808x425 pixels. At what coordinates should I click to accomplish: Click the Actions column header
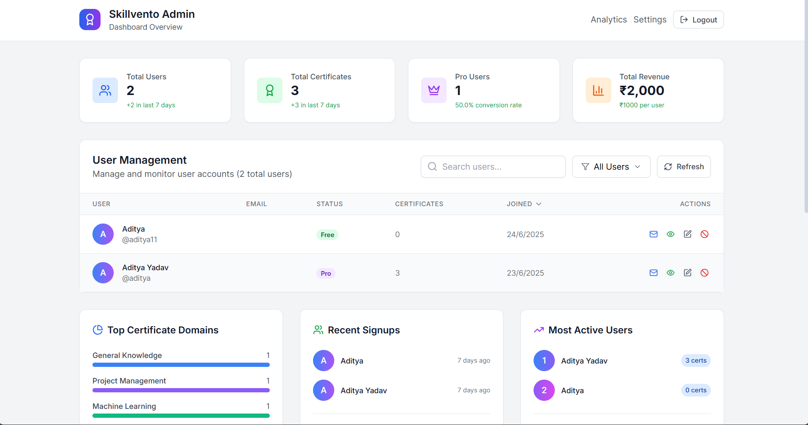695,204
